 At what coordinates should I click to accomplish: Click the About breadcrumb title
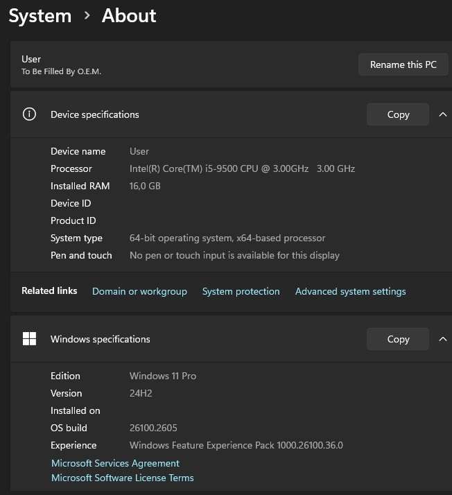[129, 15]
